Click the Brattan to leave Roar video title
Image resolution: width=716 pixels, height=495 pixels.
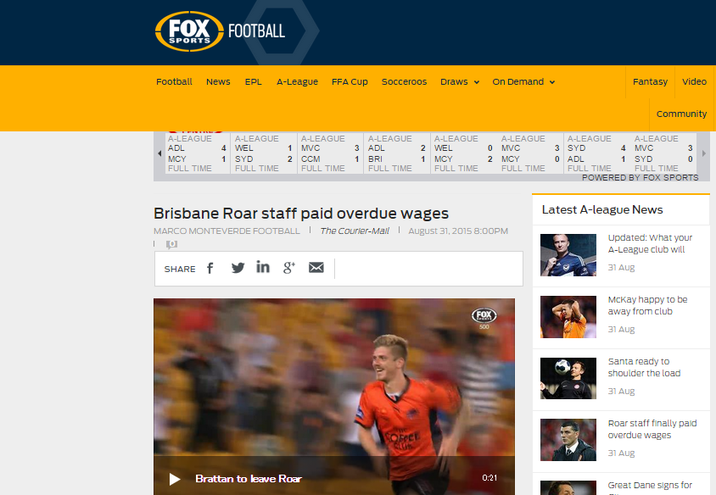(249, 479)
